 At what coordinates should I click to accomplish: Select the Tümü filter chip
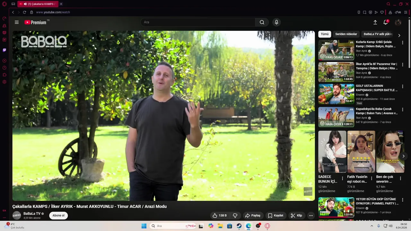pos(325,34)
